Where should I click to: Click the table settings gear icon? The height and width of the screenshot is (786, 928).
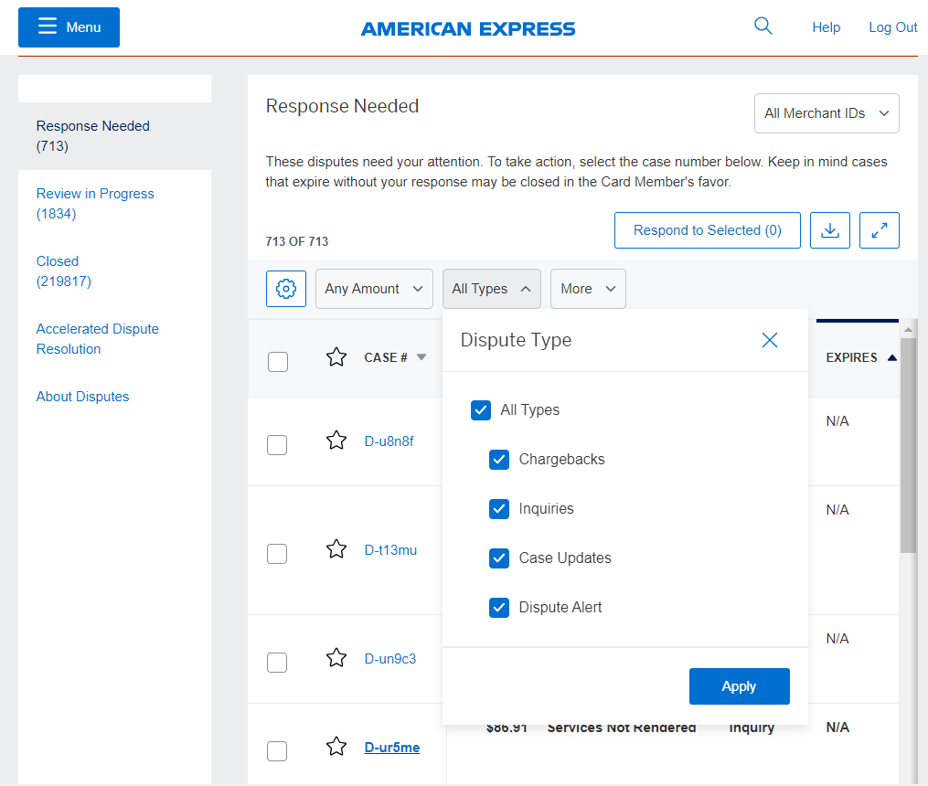click(285, 288)
